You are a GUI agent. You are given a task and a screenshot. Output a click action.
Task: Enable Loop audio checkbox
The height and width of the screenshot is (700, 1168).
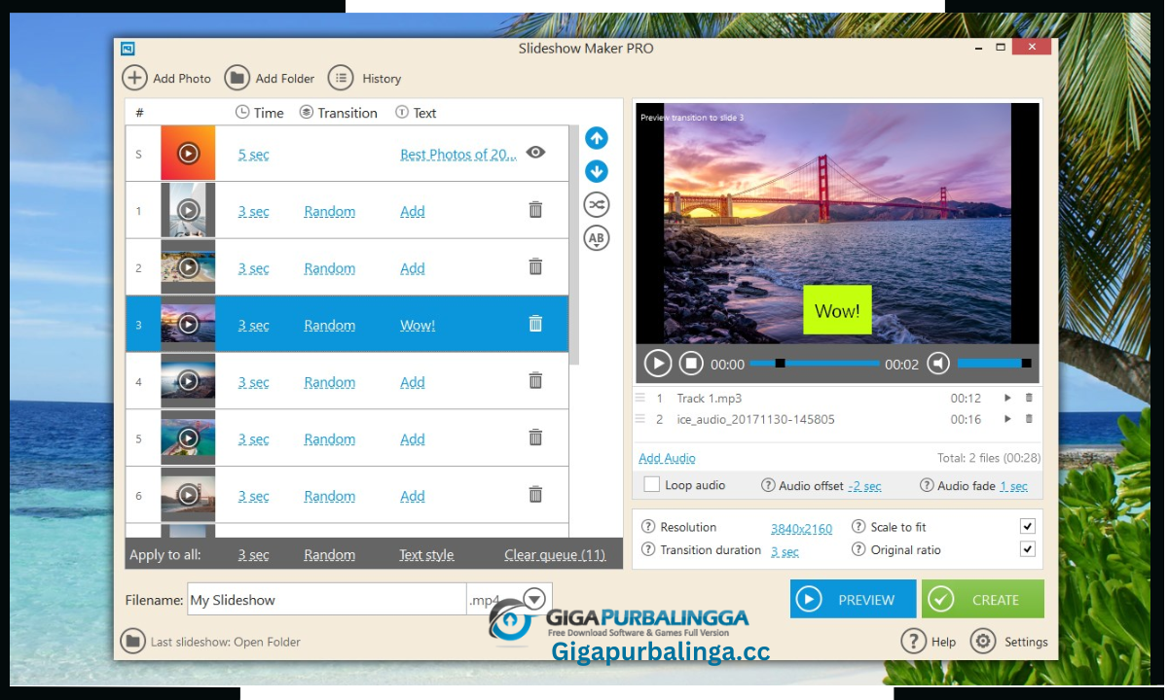(652, 484)
